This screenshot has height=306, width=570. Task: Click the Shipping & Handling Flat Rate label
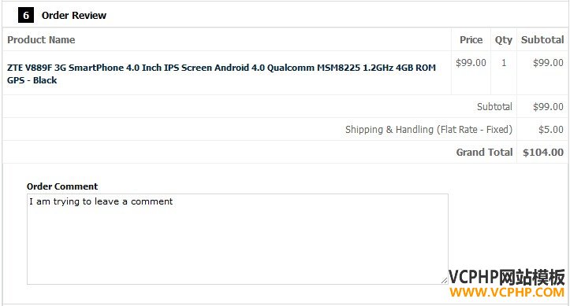(x=429, y=130)
